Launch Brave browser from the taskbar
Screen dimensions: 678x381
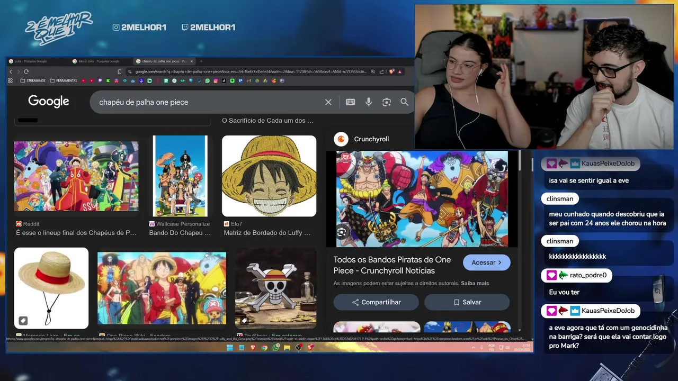click(253, 348)
